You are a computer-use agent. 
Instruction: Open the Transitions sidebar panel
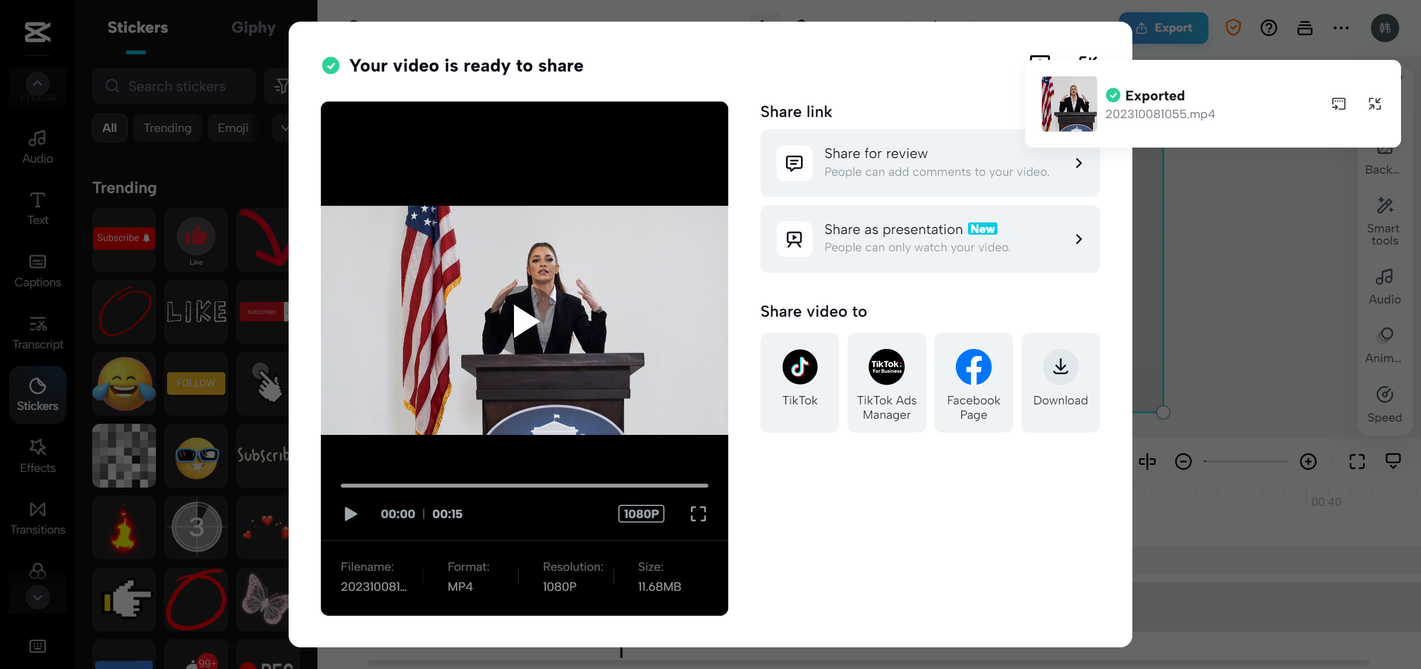(38, 519)
